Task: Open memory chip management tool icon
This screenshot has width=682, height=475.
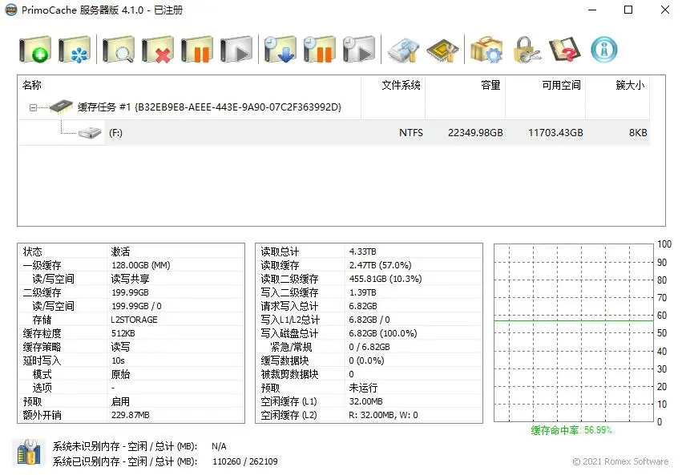Action: pyautogui.click(x=442, y=50)
